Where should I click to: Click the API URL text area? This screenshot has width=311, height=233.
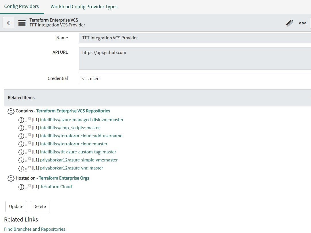[195, 58]
